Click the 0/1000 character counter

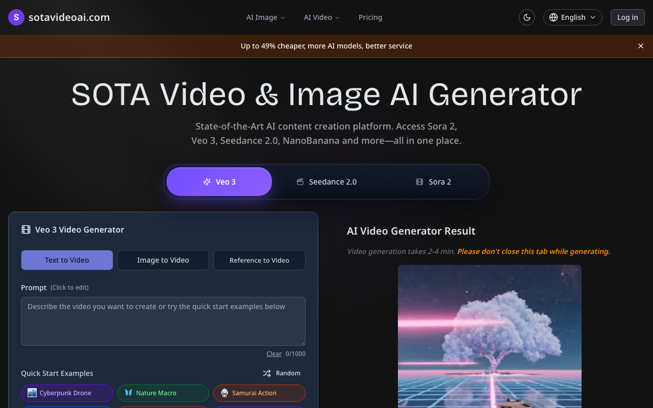(295, 353)
